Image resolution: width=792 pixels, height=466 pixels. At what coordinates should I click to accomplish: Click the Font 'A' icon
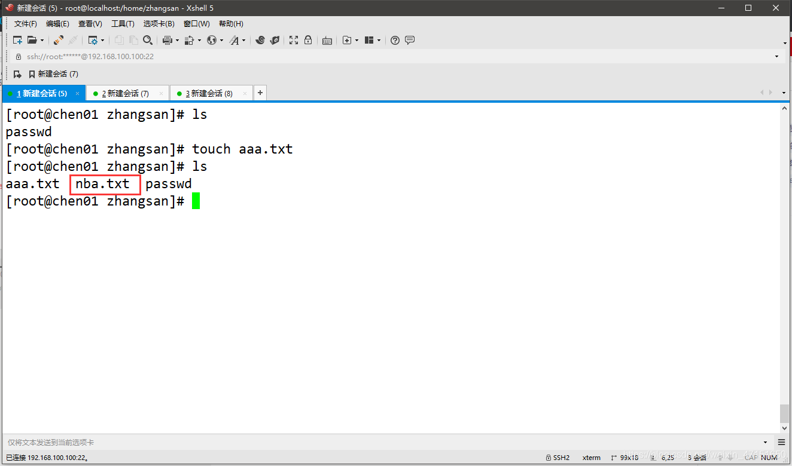(x=234, y=40)
